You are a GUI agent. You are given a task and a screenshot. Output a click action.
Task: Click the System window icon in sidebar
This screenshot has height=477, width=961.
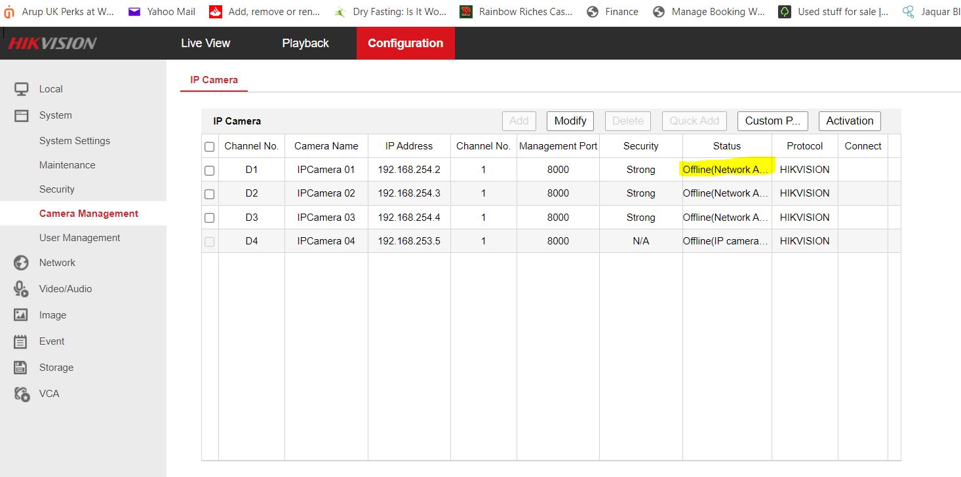coord(22,115)
